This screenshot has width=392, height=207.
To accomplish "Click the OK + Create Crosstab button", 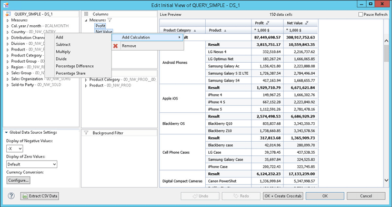I will tap(283, 196).
